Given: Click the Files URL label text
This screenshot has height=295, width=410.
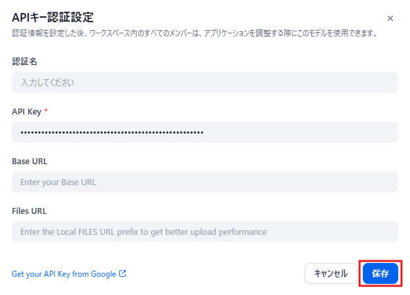Looking at the screenshot, I should (29, 211).
